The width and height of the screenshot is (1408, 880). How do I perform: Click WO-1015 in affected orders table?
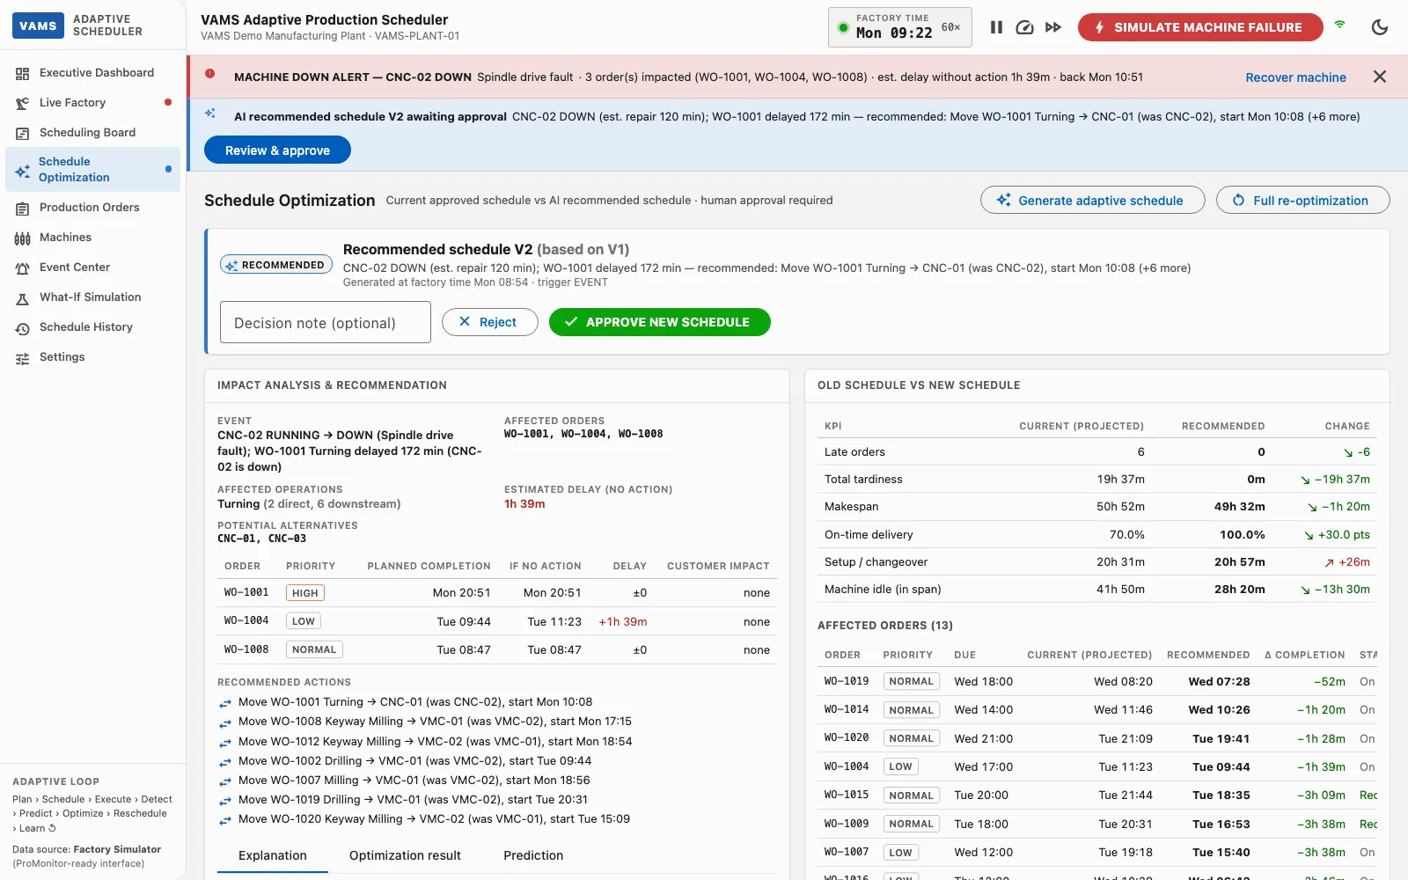[x=846, y=795]
